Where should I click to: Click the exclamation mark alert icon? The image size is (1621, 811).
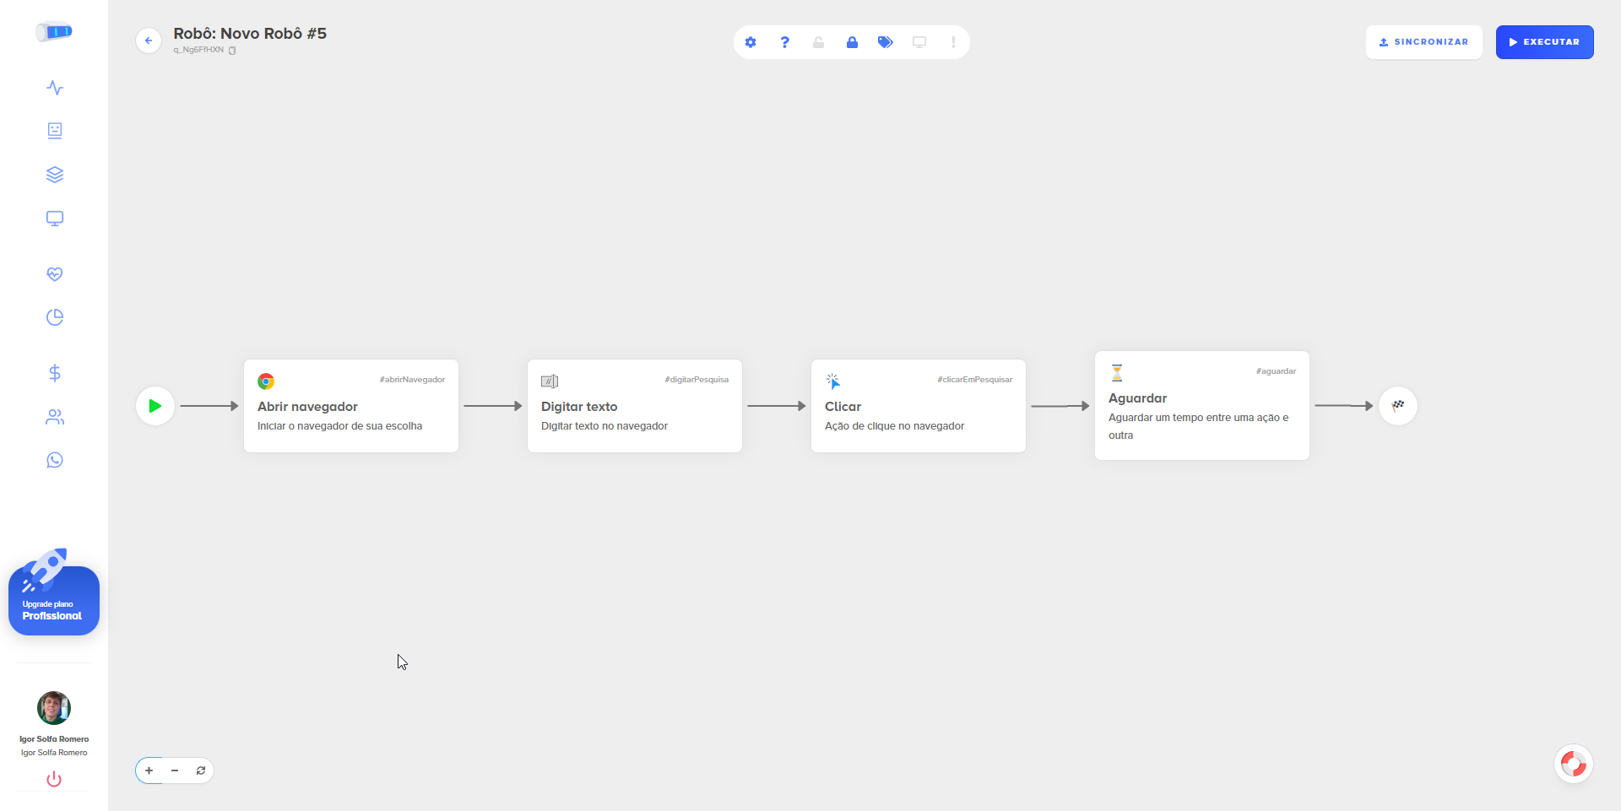pos(953,42)
